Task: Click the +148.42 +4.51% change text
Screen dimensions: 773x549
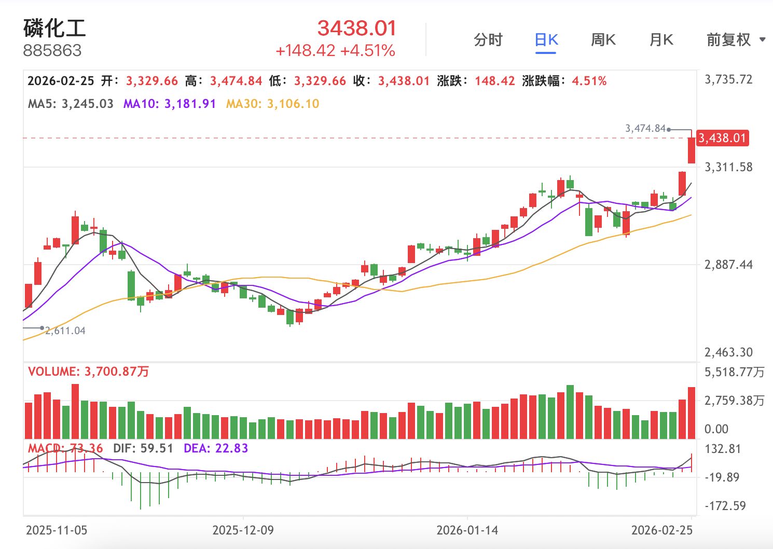Action: click(335, 51)
